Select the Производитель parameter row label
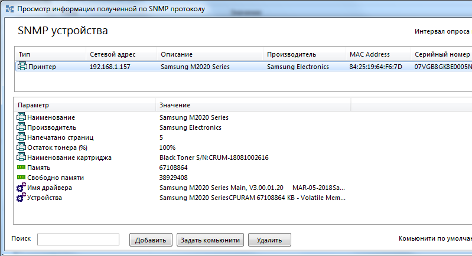 coord(52,127)
